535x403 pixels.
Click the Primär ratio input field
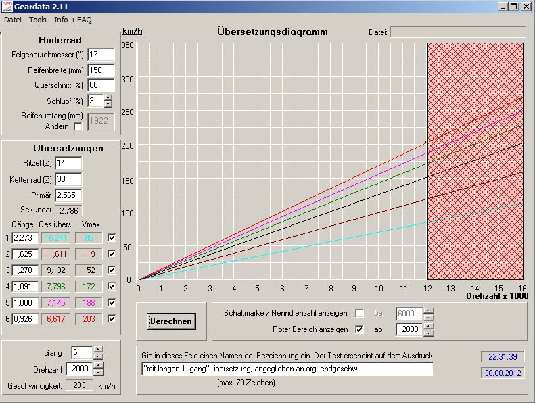(x=68, y=195)
